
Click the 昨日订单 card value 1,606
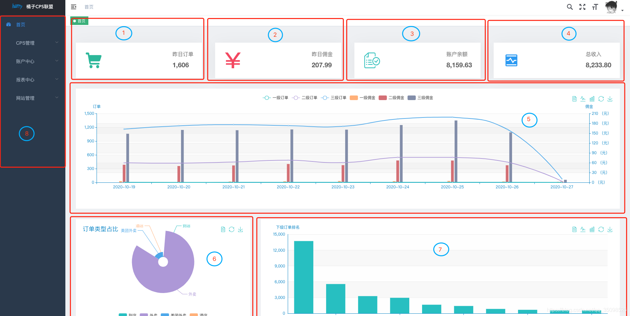tap(181, 65)
